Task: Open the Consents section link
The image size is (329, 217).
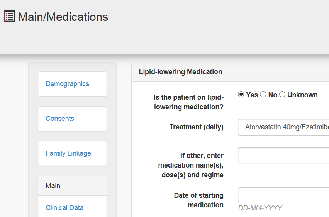Action: pyautogui.click(x=60, y=119)
